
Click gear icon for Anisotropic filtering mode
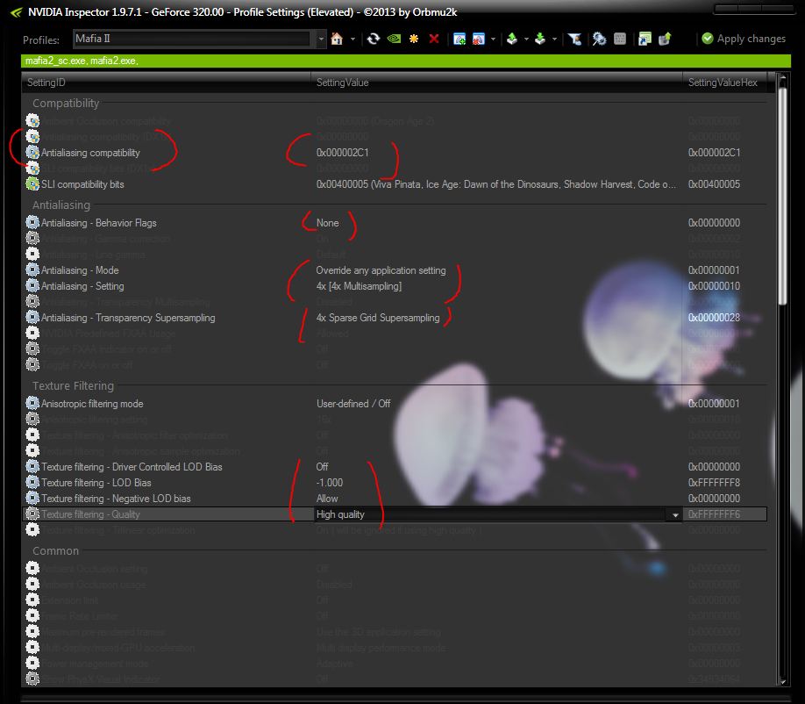tap(32, 404)
